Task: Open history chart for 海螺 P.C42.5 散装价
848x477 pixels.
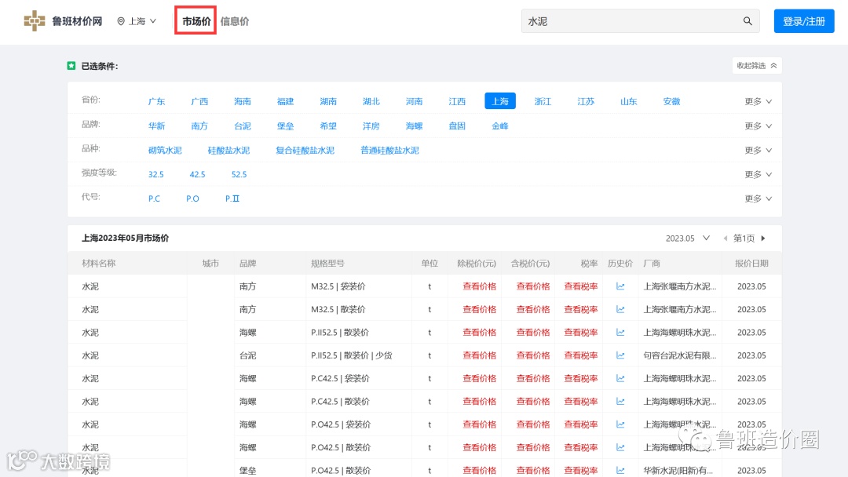Action: click(x=620, y=402)
